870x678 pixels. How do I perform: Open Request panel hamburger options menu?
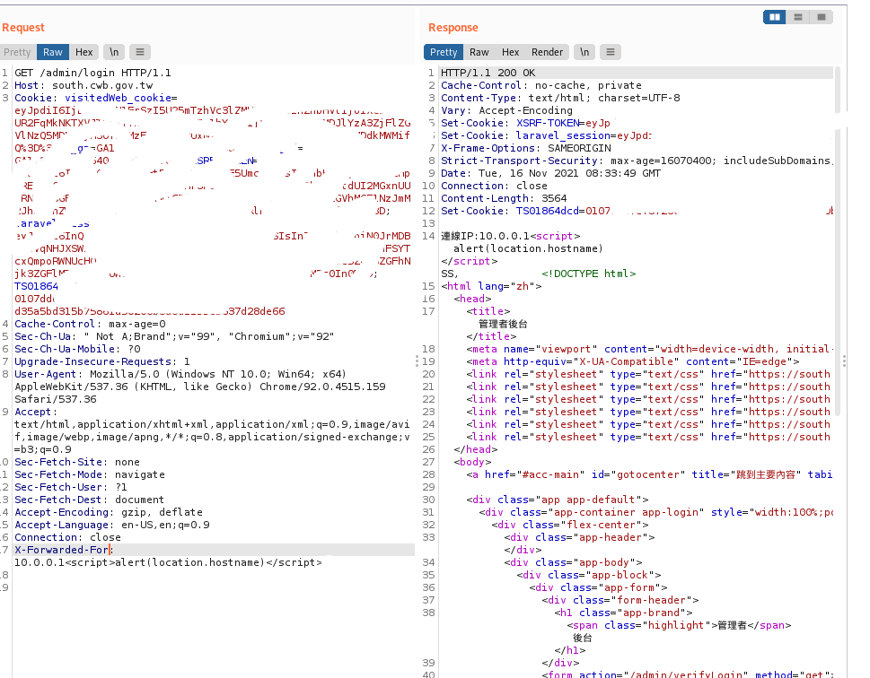pos(140,52)
